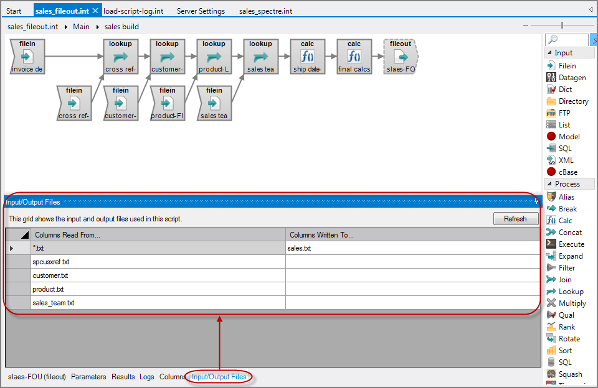Open the load-script-log.int tab
Image resolution: width=598 pixels, height=388 pixels.
(133, 11)
